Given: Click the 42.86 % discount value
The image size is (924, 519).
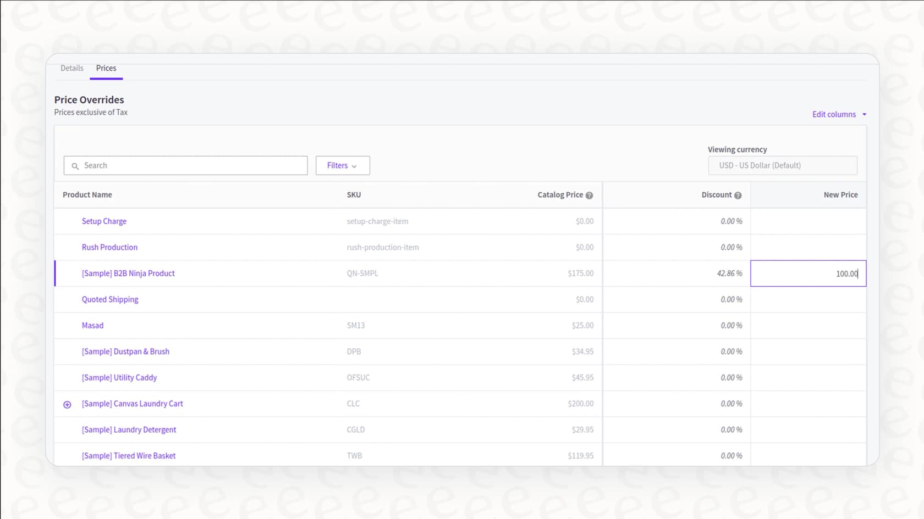Looking at the screenshot, I should pos(729,274).
